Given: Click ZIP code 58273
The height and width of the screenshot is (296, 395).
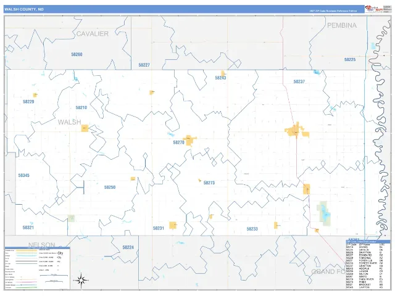Looking at the screenshot, I should (209, 183).
